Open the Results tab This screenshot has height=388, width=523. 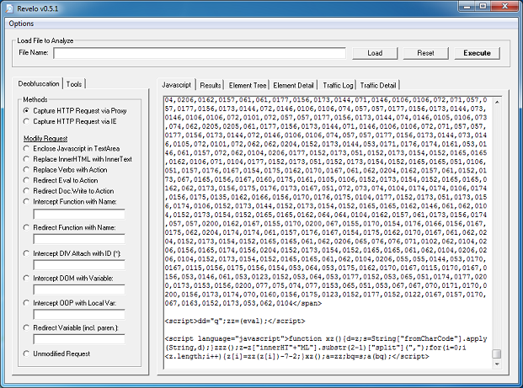[211, 85]
